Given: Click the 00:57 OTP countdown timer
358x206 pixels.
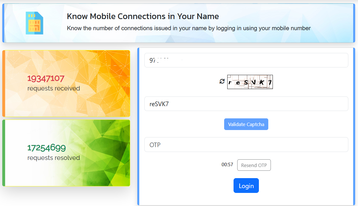Looking at the screenshot, I should pos(227,165).
